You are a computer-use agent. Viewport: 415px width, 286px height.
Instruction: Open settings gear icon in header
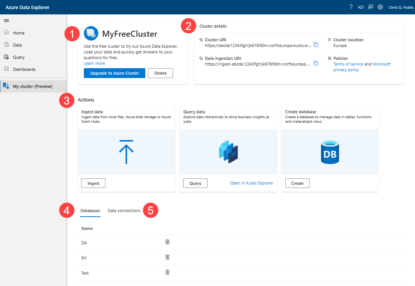tap(380, 7)
